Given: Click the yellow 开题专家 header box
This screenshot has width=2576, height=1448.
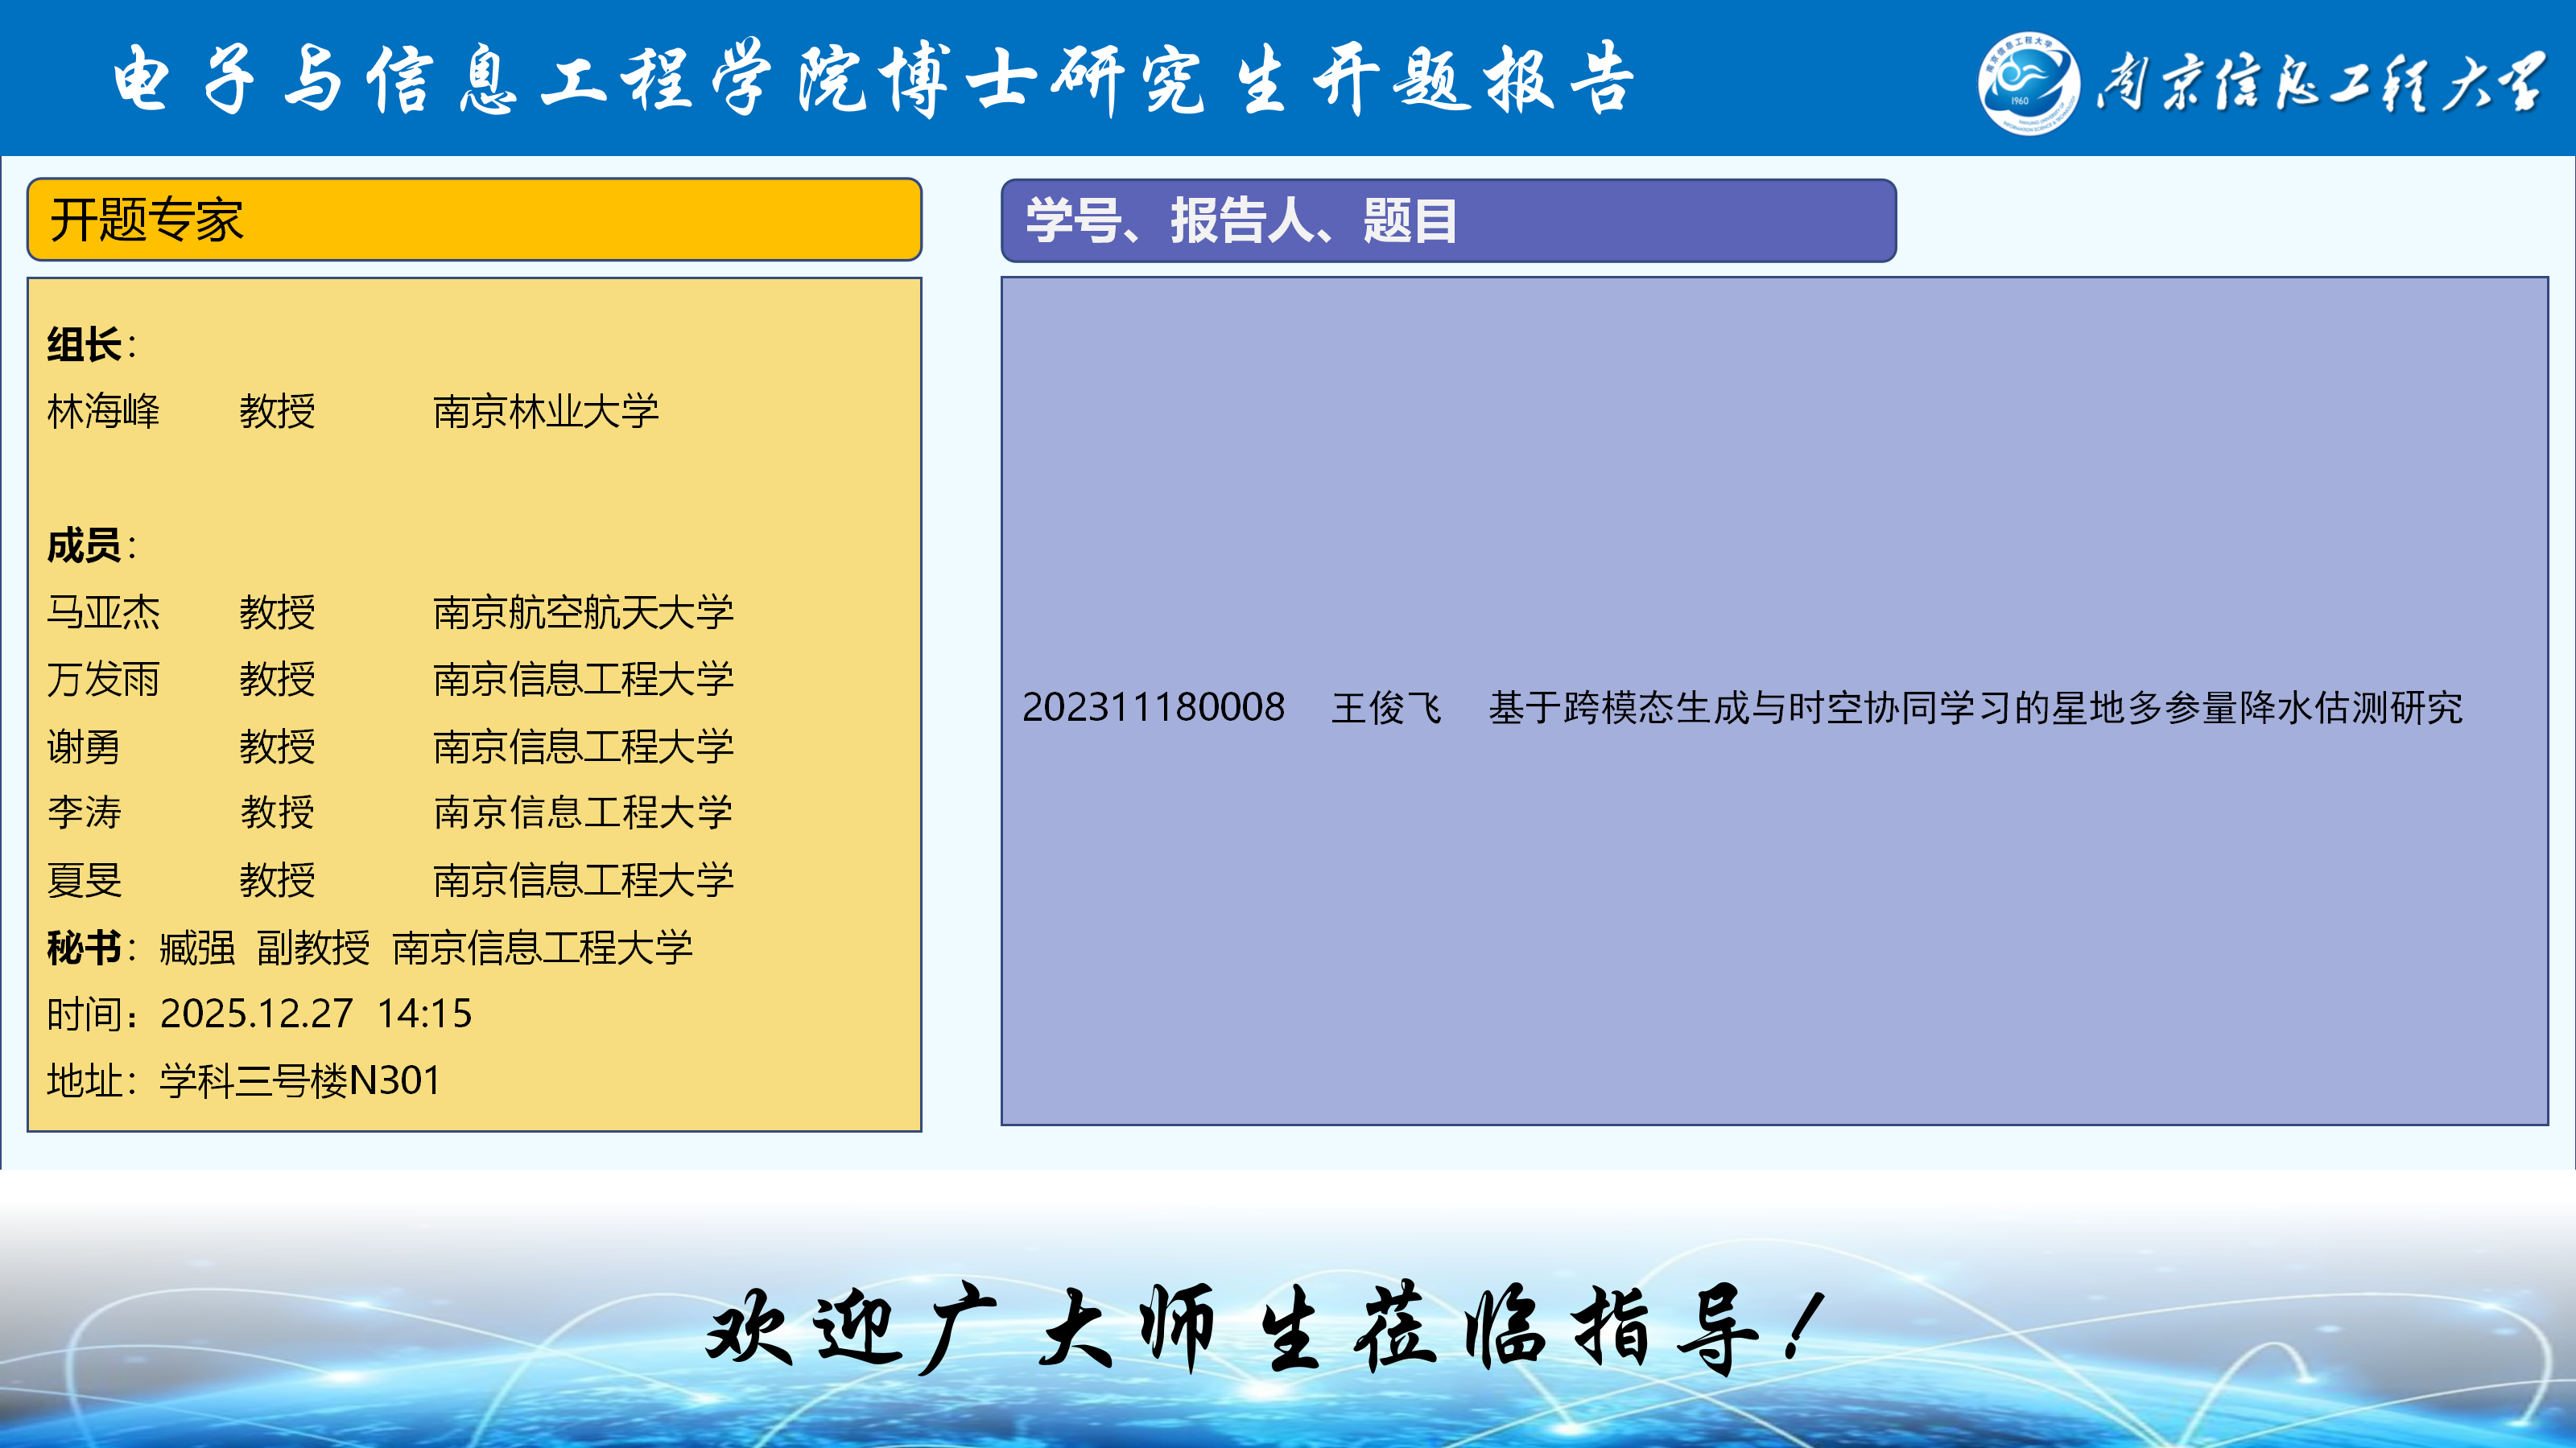Looking at the screenshot, I should coord(473,220).
